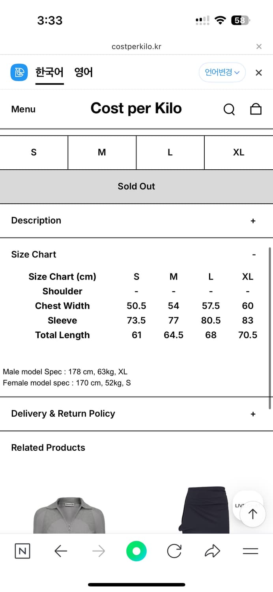Open the 언어변경 language dropdown
The width and height of the screenshot is (273, 592).
222,73
